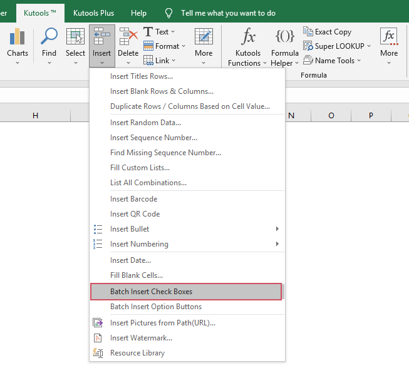Open the More formula fx icon
Screen dimensions: 409x368
tap(389, 36)
